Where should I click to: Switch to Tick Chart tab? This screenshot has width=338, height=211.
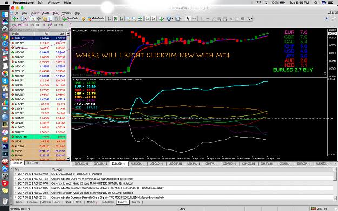(x=32, y=163)
